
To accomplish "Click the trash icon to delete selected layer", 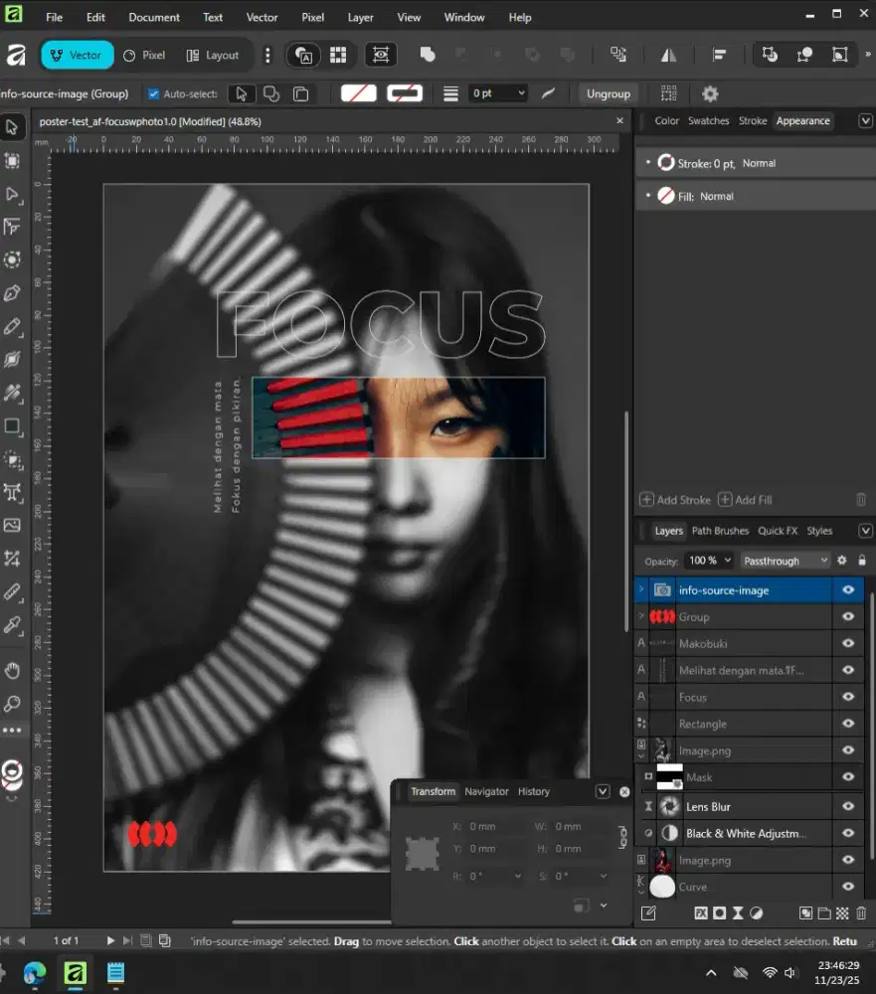I will pyautogui.click(x=860, y=912).
